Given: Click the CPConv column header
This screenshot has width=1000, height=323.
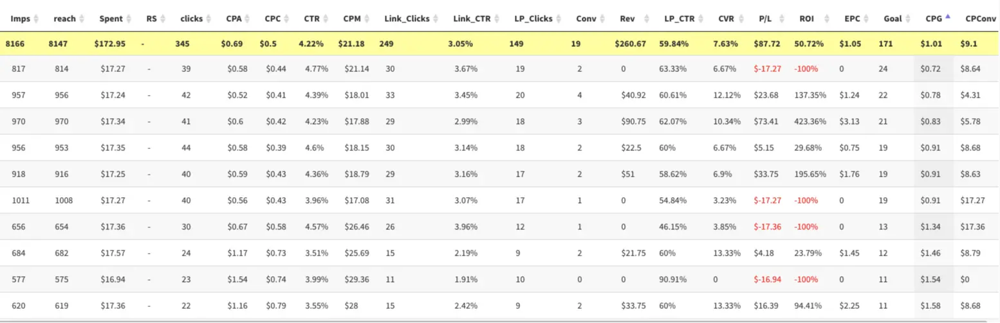Looking at the screenshot, I should tap(981, 19).
